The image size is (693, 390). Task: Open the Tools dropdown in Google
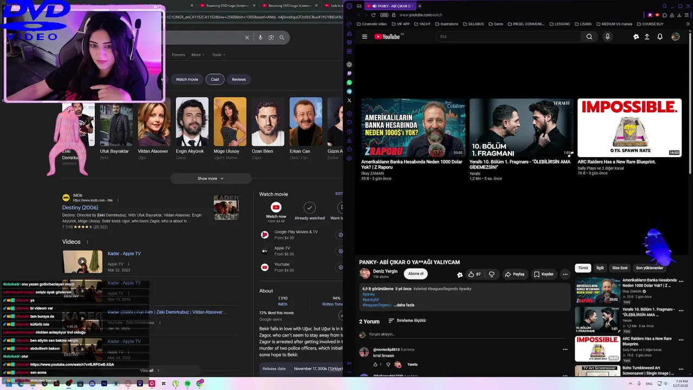click(218, 55)
